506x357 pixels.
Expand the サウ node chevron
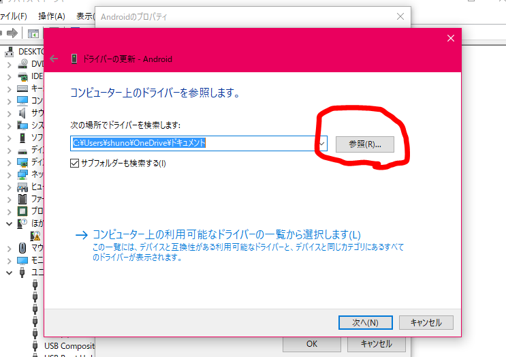9,114
